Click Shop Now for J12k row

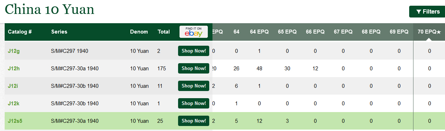coord(194,104)
